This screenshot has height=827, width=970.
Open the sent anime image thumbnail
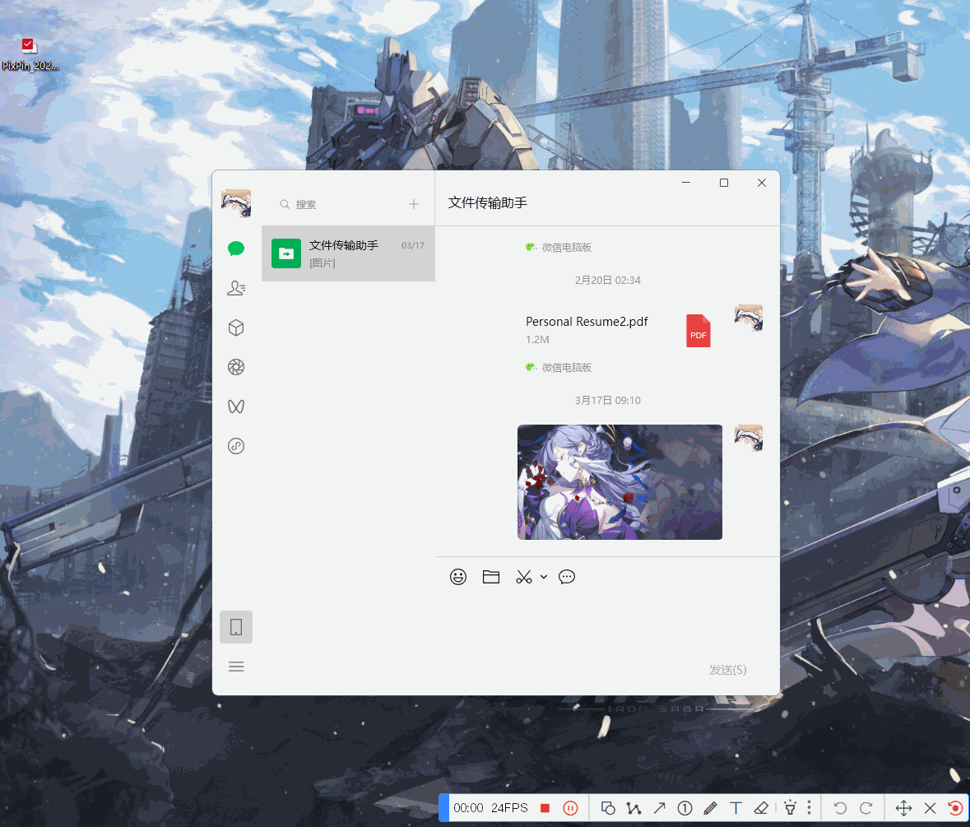pyautogui.click(x=620, y=482)
